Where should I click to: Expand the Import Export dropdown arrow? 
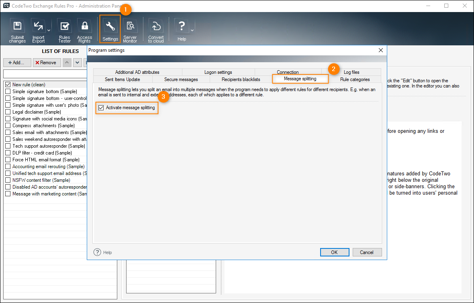[49, 31]
